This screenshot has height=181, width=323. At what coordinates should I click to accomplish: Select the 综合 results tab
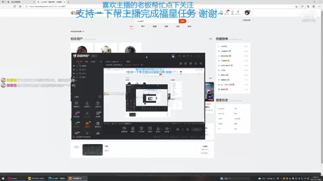coord(132,27)
